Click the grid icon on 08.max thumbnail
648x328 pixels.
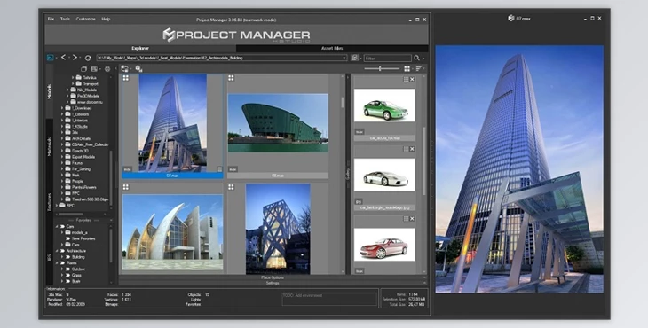231,78
